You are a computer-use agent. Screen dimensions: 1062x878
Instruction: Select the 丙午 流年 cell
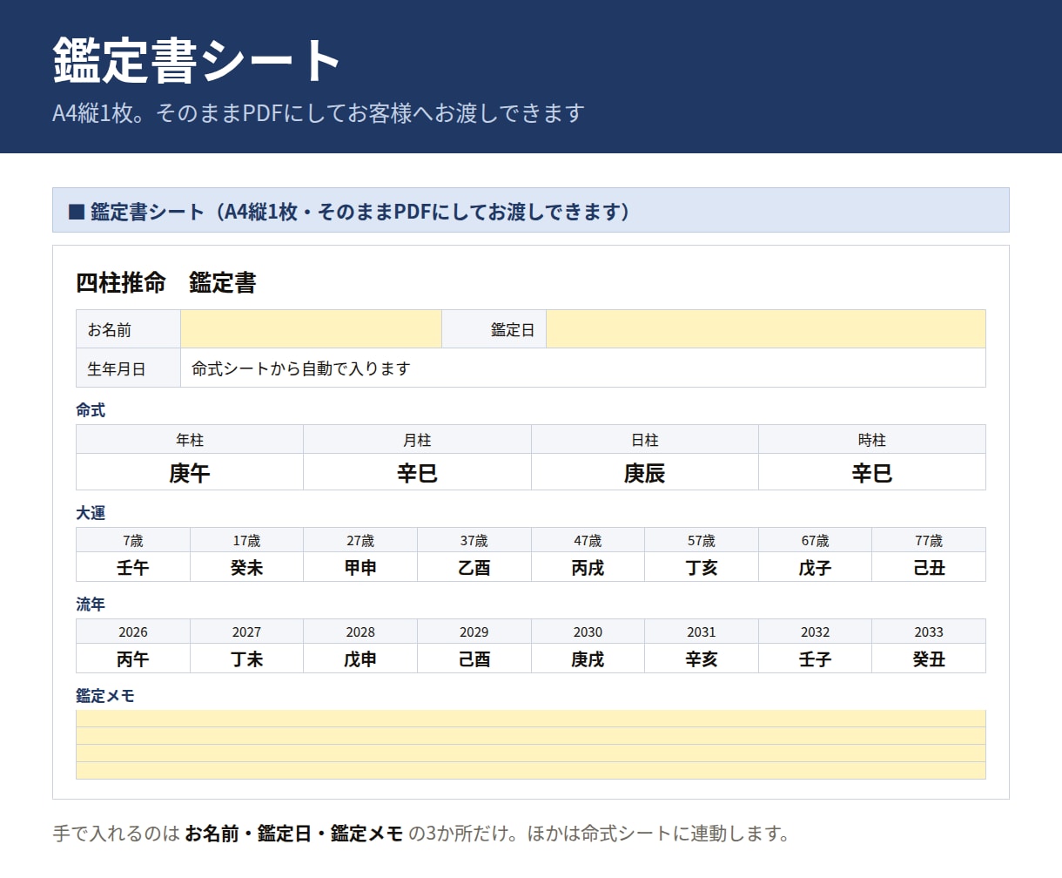[133, 658]
